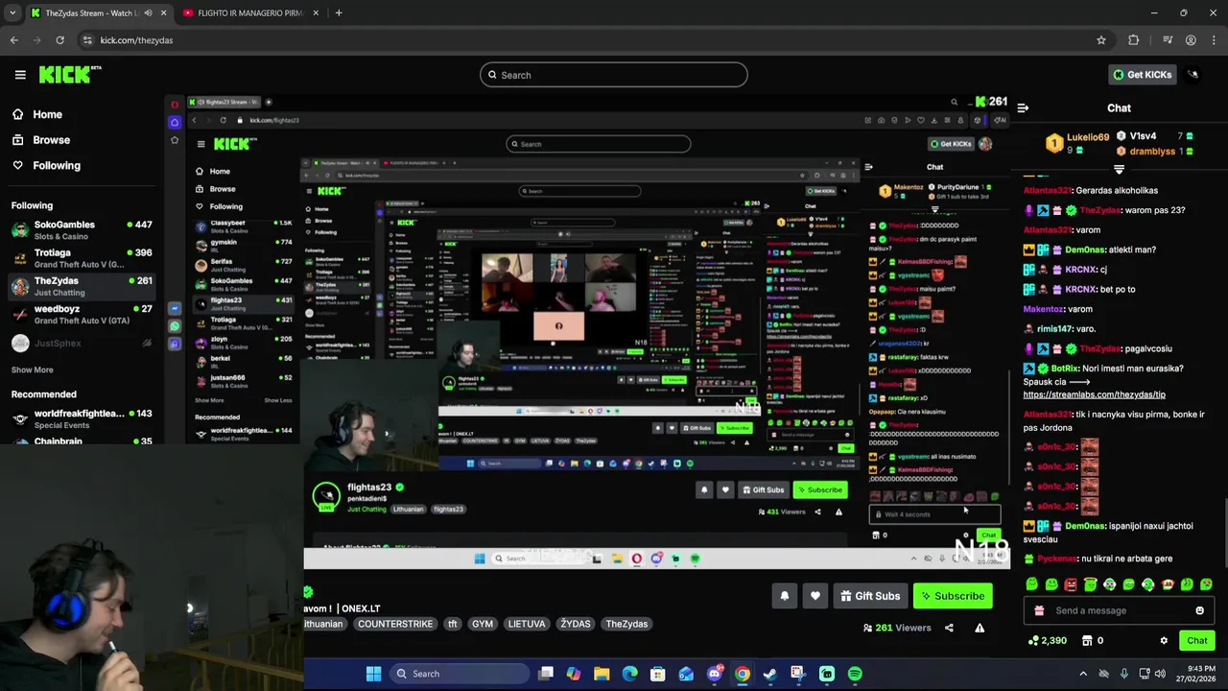View channel points balance 2,390
Screen dimensions: 1228x691
click(1047, 640)
